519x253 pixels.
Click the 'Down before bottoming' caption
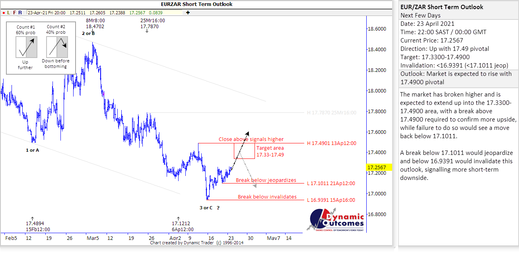[x=56, y=64]
